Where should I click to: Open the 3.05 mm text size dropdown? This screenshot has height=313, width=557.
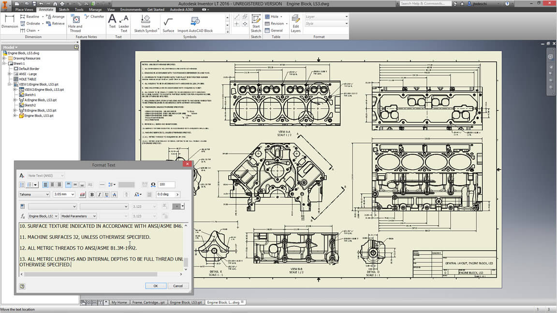[73, 195]
